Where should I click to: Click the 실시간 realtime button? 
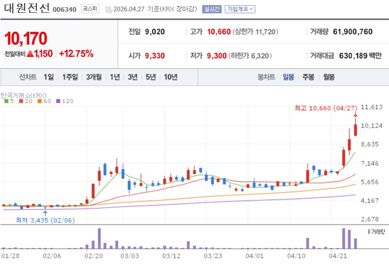[x=211, y=9]
